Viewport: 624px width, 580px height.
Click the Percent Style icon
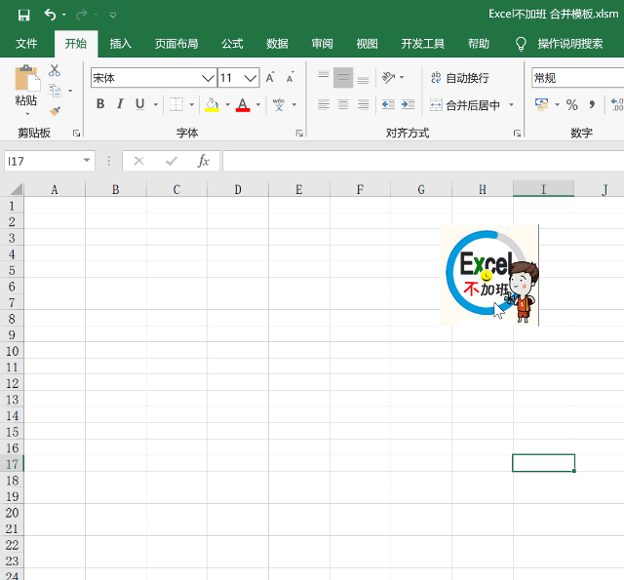(572, 104)
